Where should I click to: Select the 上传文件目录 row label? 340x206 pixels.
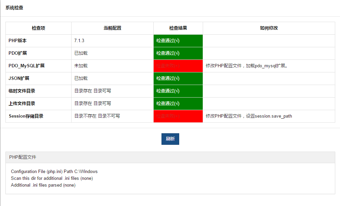click(22, 103)
